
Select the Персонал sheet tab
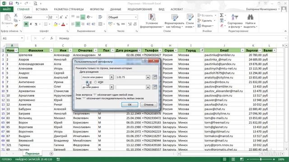[33, 153]
